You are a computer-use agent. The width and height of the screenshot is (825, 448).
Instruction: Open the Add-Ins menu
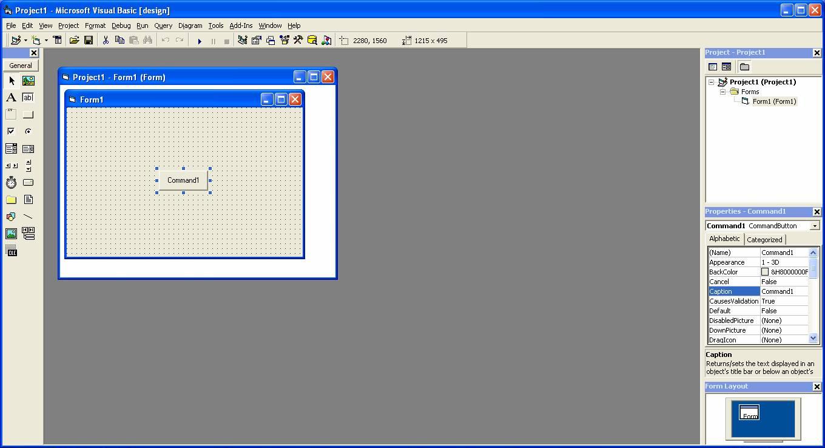click(x=241, y=25)
